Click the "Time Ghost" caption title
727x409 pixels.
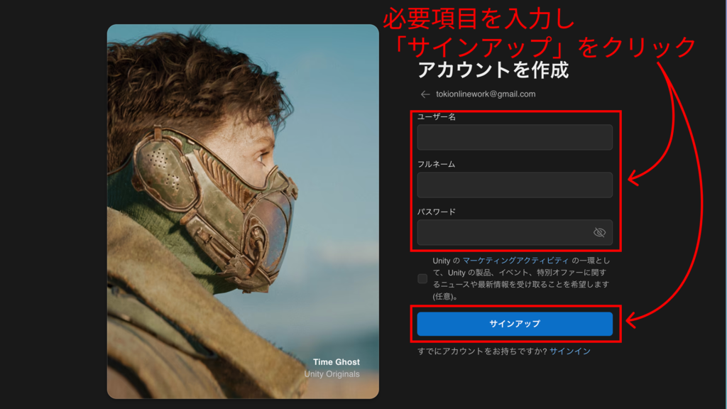coord(336,362)
